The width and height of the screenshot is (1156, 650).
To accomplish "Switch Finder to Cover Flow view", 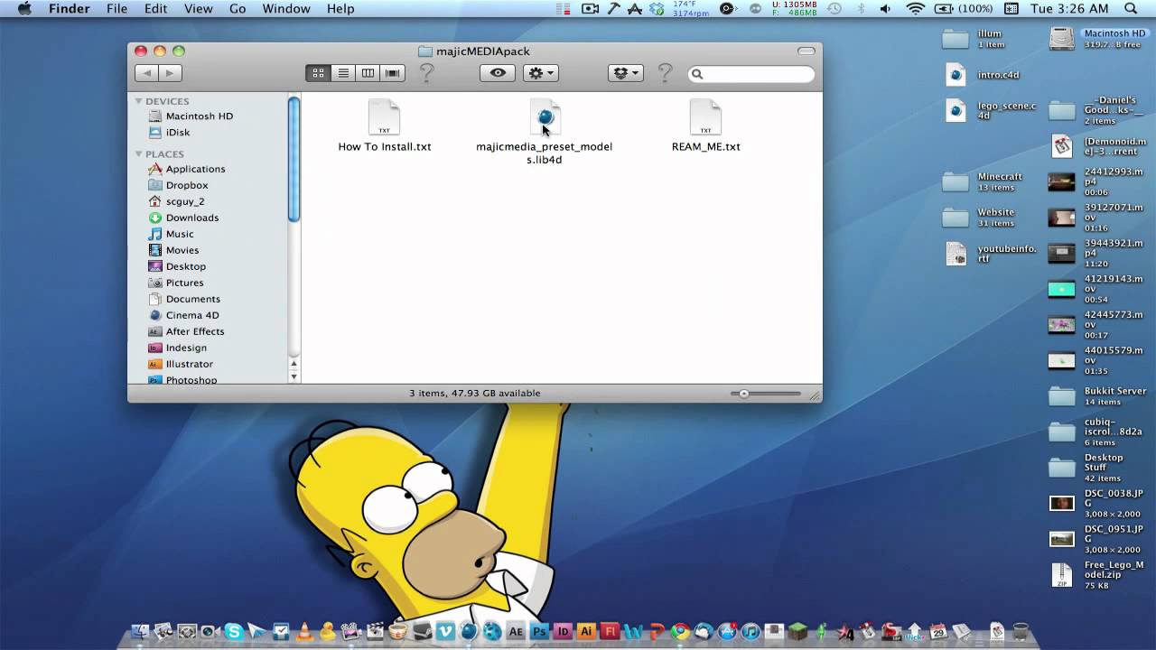I will click(x=392, y=73).
